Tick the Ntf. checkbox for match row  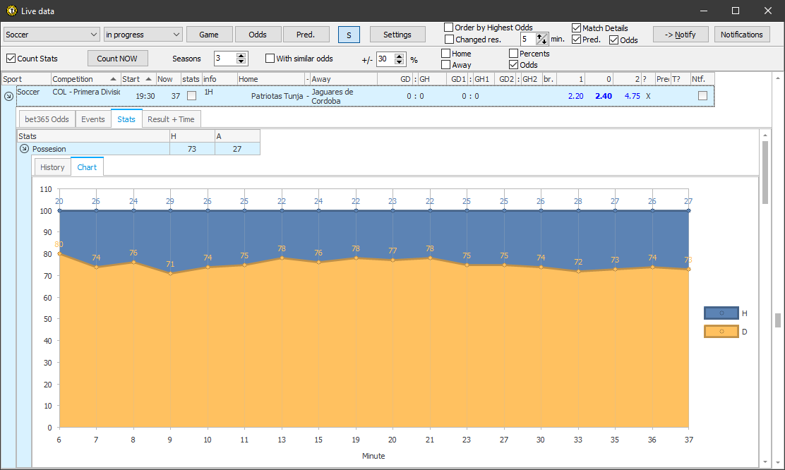point(702,96)
